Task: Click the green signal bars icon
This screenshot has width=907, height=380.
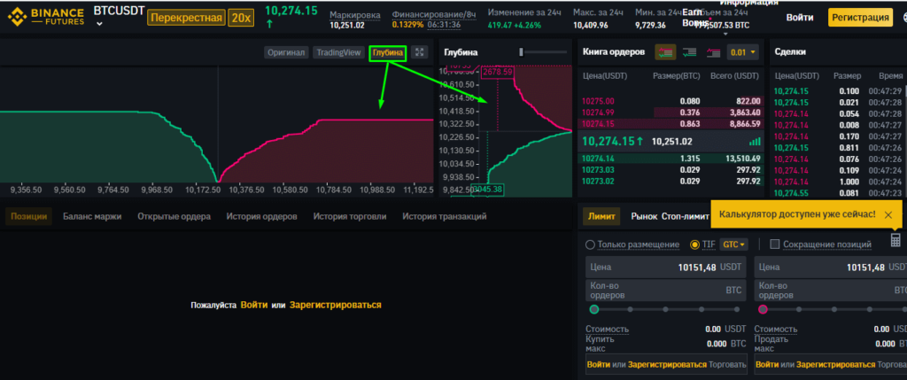Action: [x=755, y=141]
